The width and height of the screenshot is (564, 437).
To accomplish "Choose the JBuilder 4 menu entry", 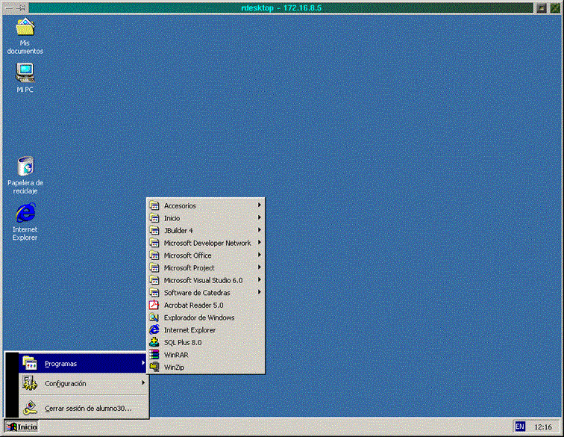I will pos(206,231).
